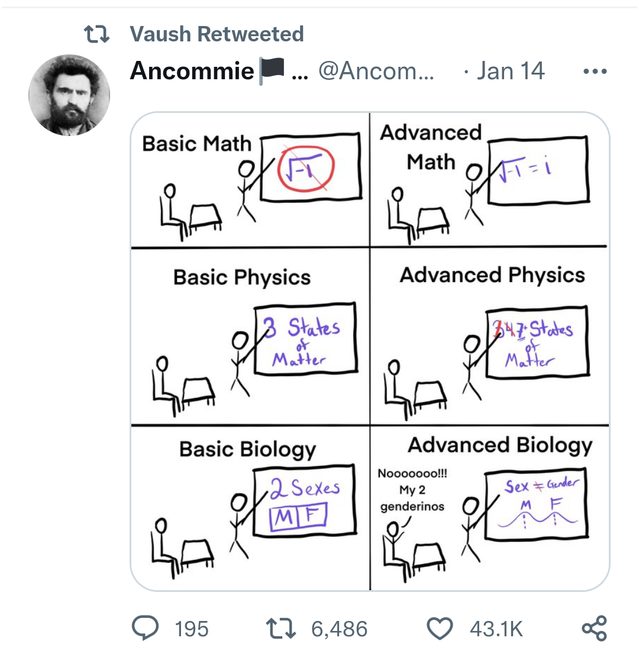Like the tweet with the heart icon
Screen dimensions: 639x657
pos(439,628)
